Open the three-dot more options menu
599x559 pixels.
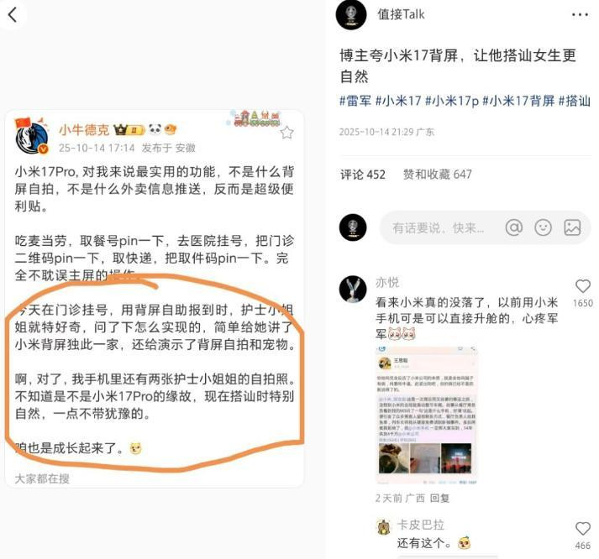(580, 15)
